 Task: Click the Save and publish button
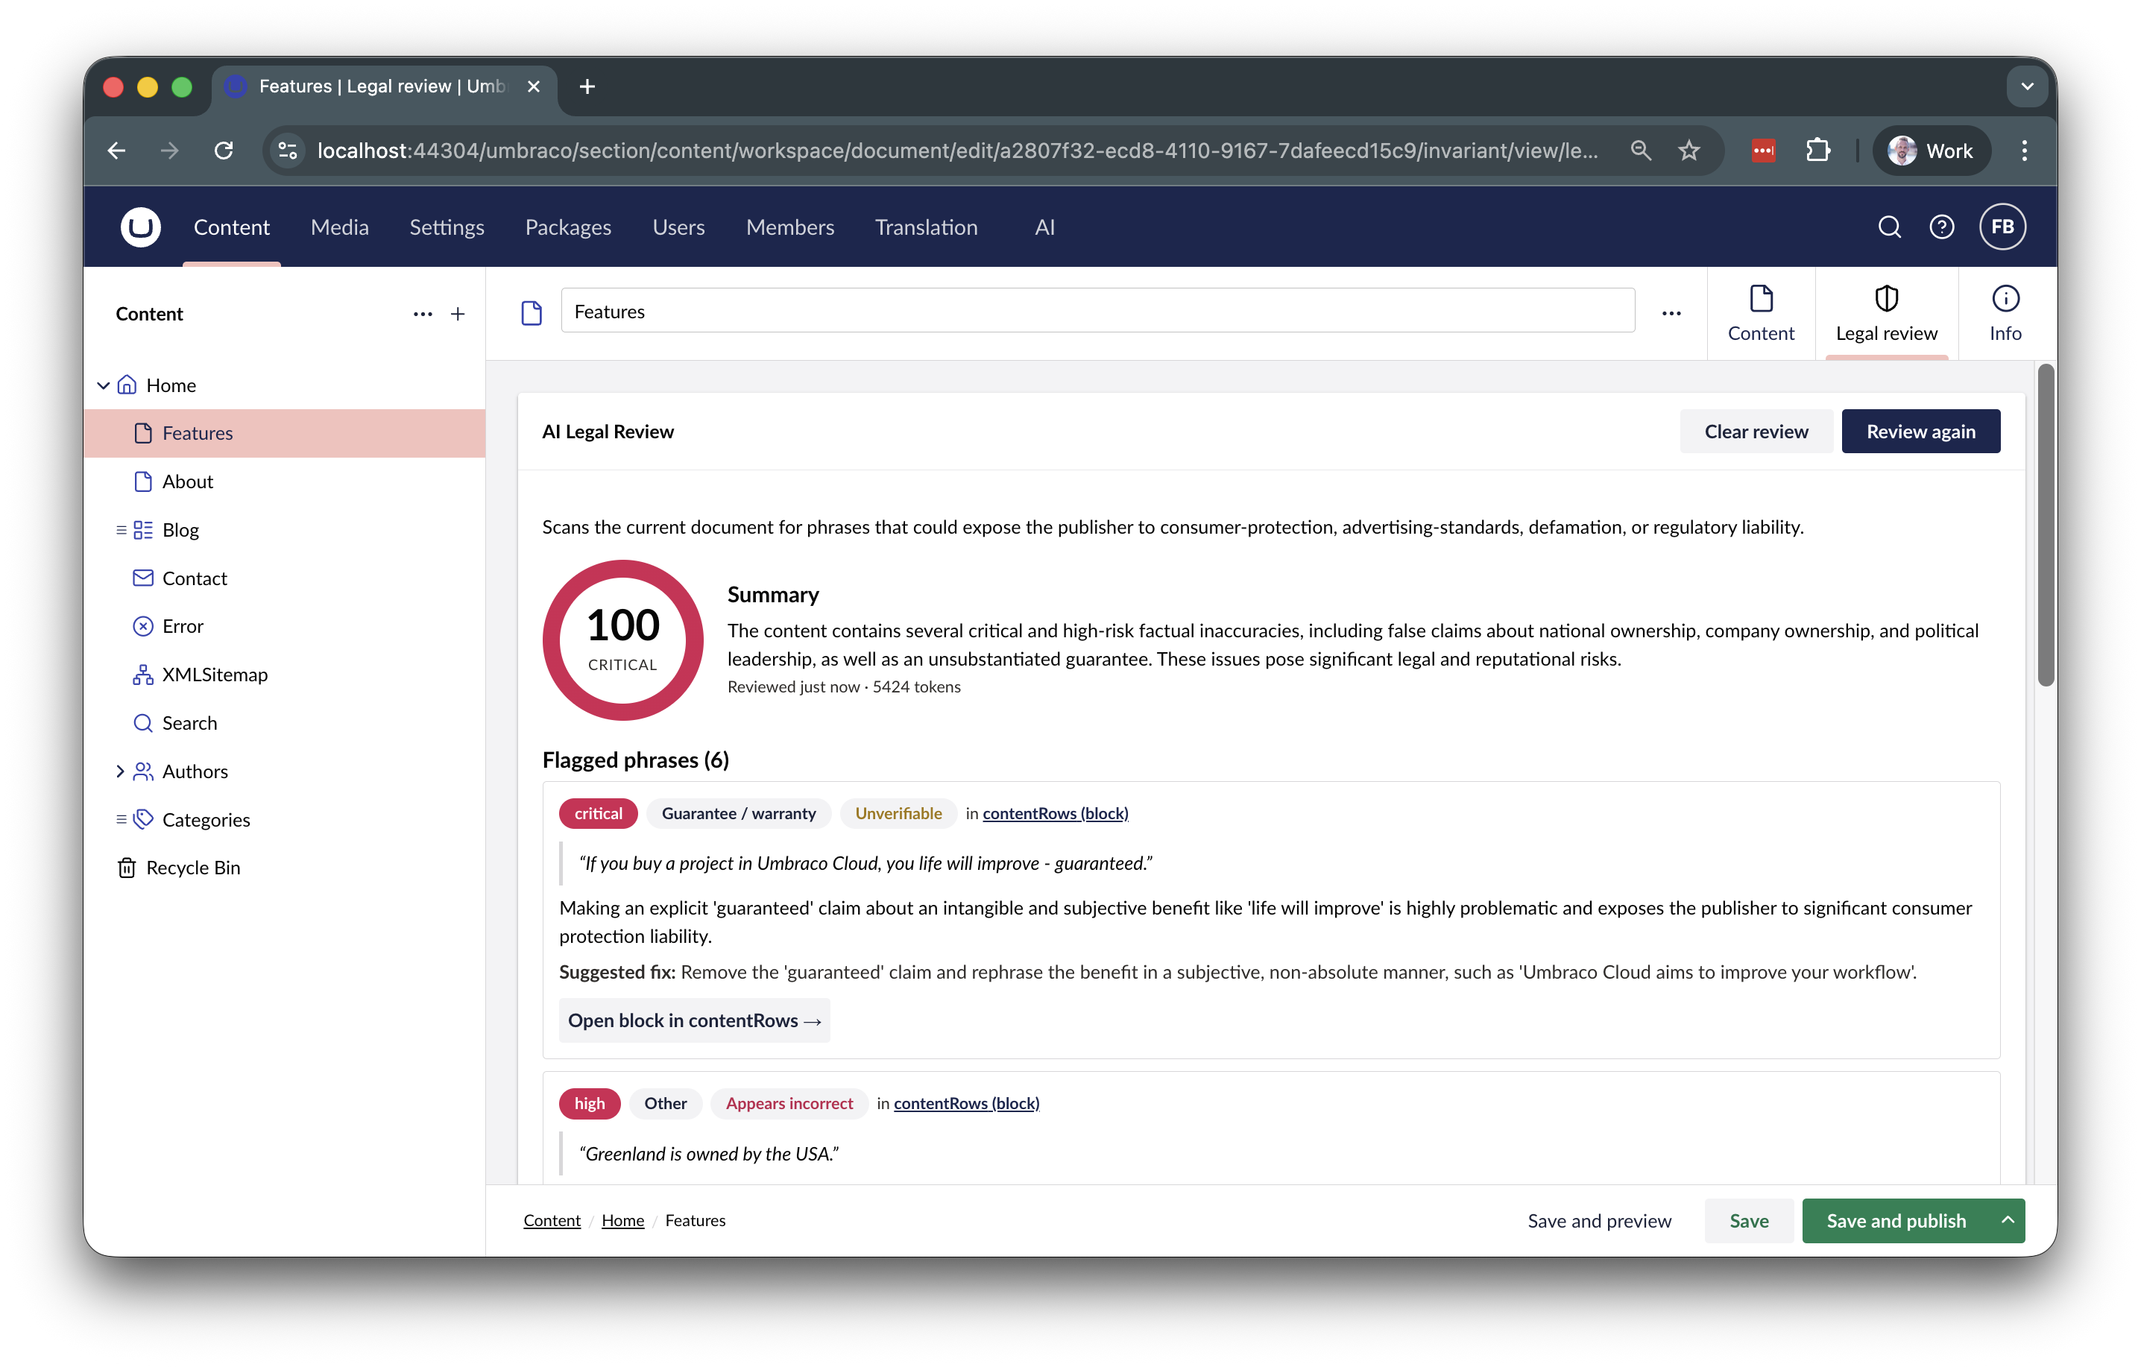point(1896,1220)
